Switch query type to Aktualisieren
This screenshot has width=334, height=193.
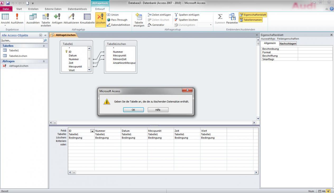pyautogui.click(x=71, y=19)
